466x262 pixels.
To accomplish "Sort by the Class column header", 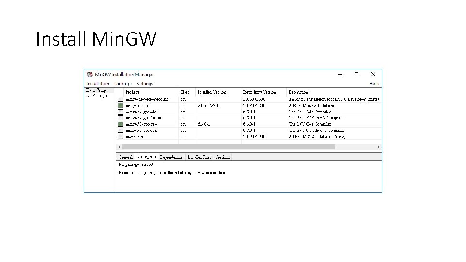I will point(186,92).
